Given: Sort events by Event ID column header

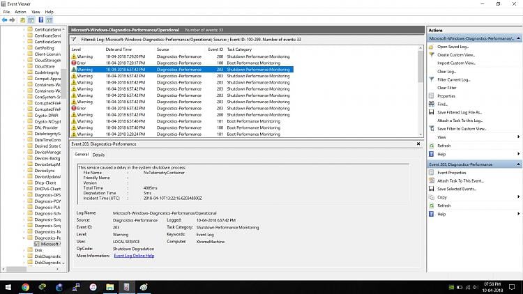Looking at the screenshot, I should 215,49.
